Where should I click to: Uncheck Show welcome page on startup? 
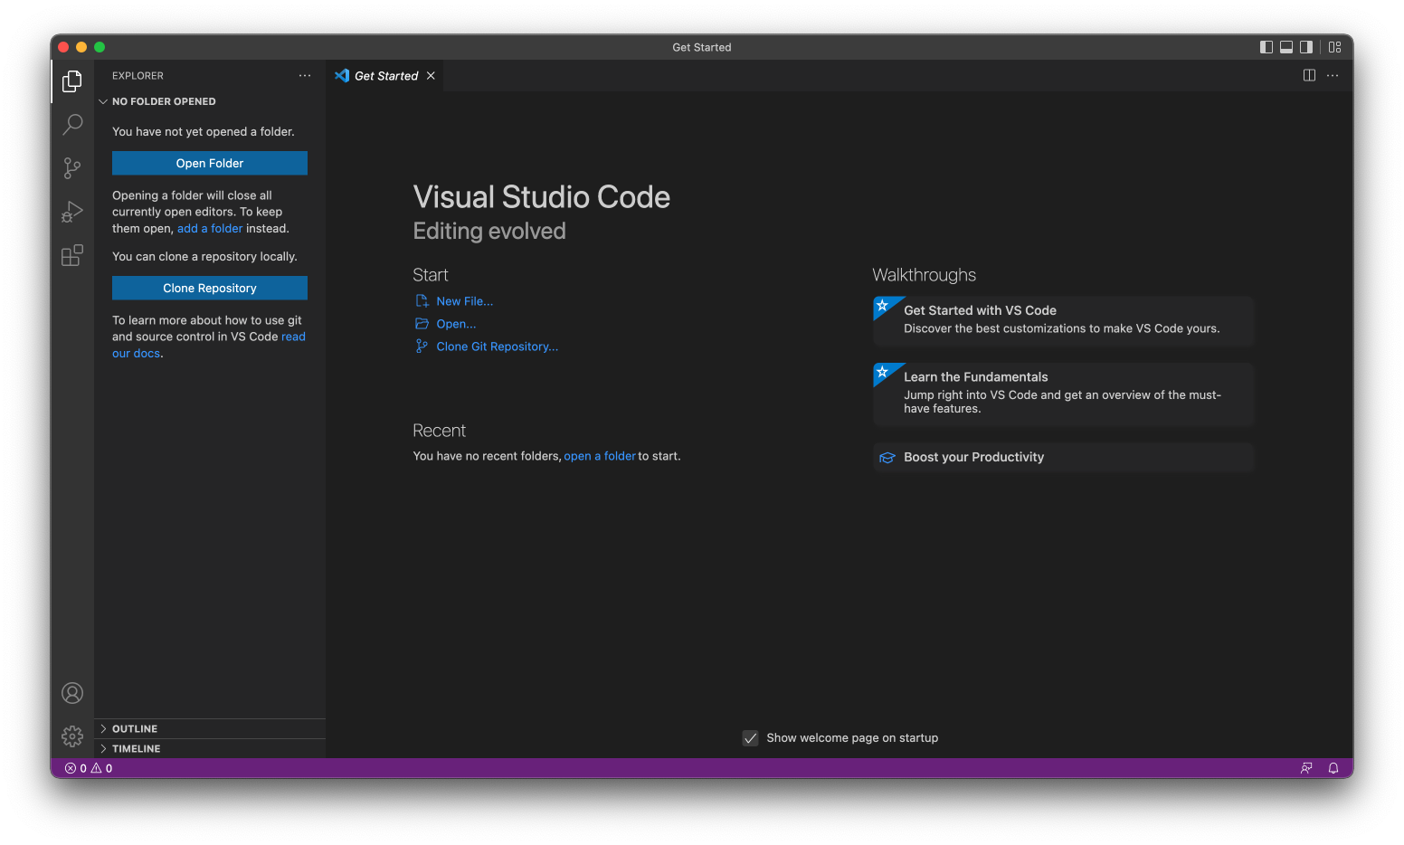[751, 738]
